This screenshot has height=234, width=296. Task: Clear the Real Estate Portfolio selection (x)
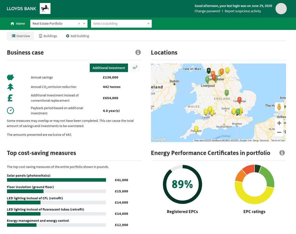point(79,23)
